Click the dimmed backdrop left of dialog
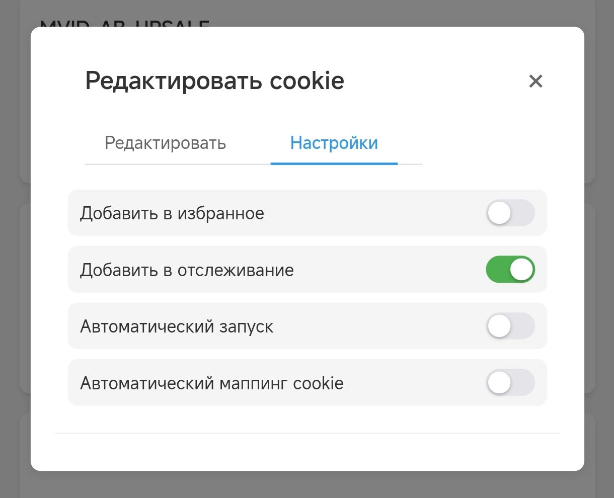This screenshot has height=498, width=614. pos(15,252)
